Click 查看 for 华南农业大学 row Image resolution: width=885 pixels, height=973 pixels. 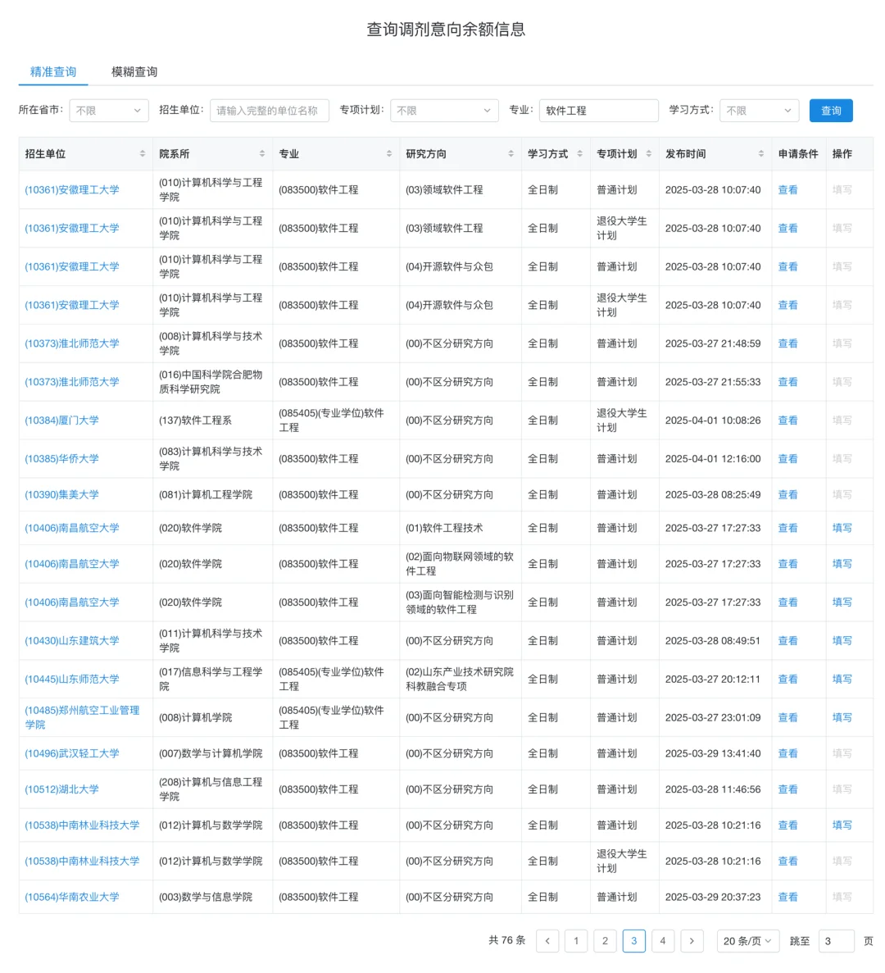click(787, 897)
